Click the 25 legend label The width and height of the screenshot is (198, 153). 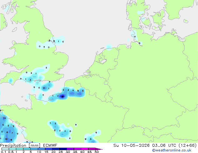point(61,152)
